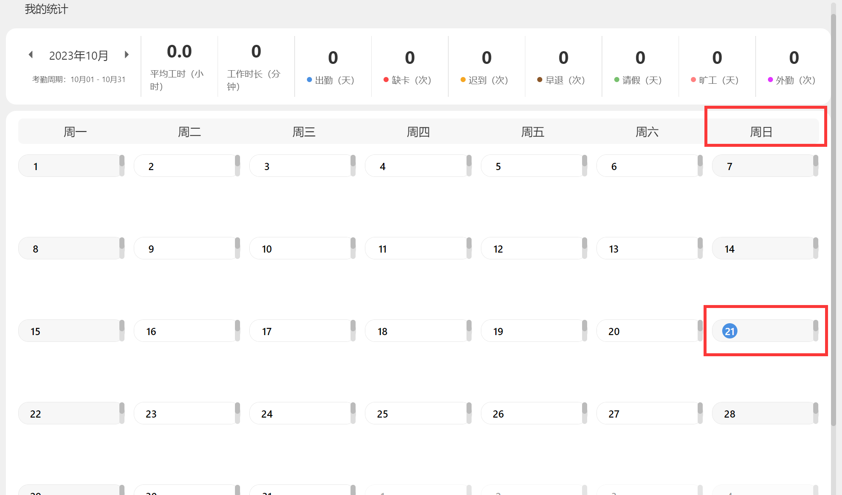
Task: Click the brown 早退 legend dot
Action: [540, 80]
